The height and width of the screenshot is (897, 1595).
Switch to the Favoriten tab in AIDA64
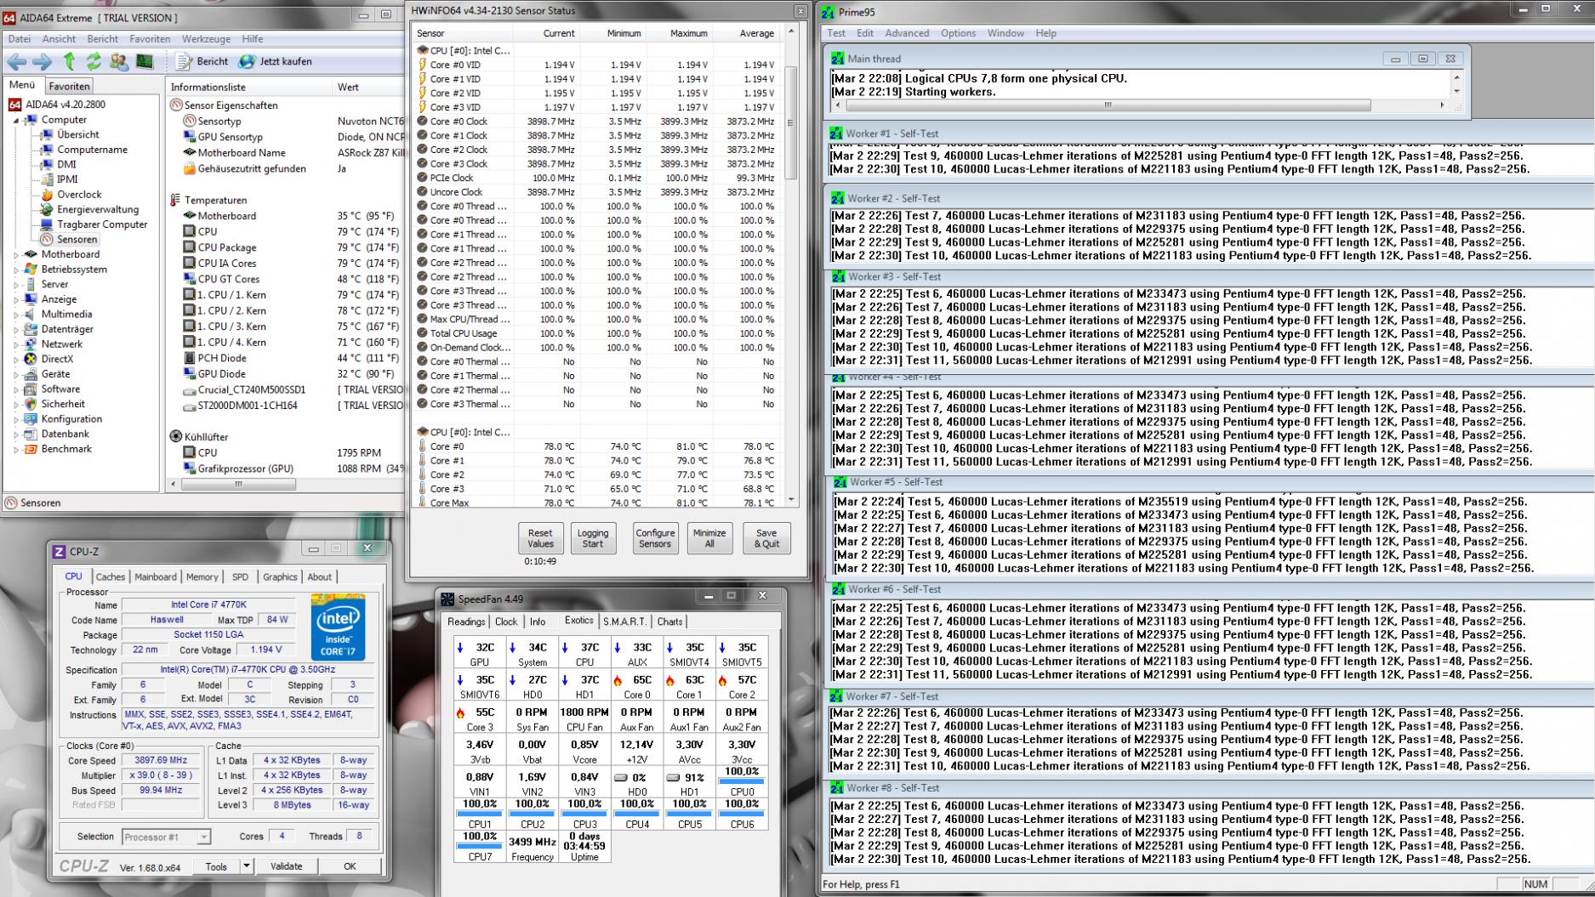(69, 86)
